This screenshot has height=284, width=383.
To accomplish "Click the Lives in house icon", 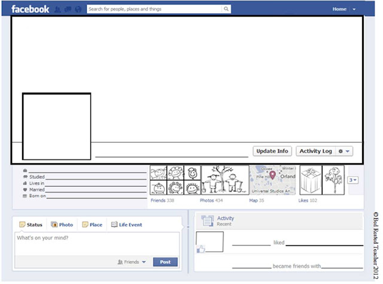I will tap(25, 183).
